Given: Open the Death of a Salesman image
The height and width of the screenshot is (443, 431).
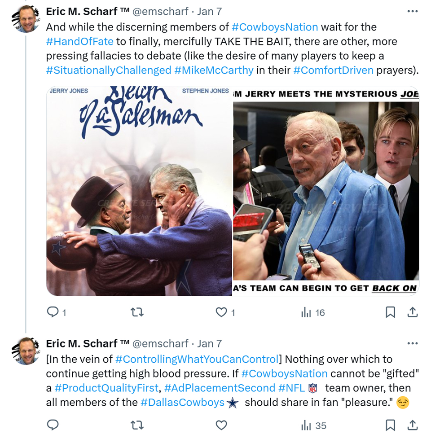Looking at the screenshot, I should [x=139, y=191].
